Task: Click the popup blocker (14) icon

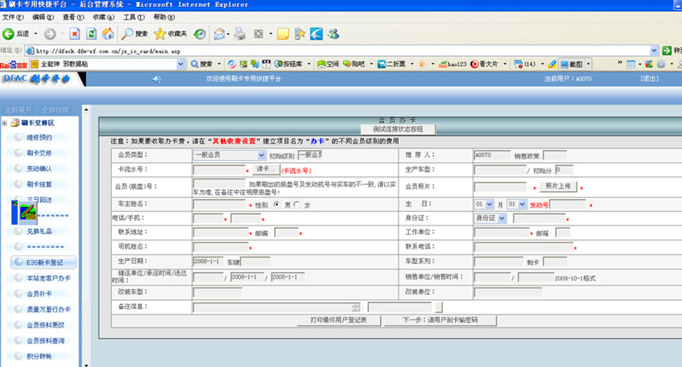Action: pyautogui.click(x=525, y=65)
